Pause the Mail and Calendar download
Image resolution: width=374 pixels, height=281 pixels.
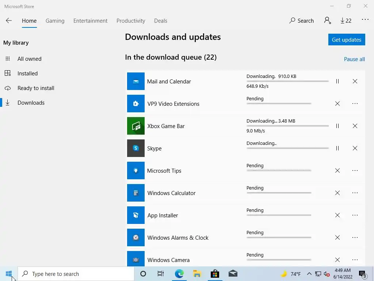[337, 81]
